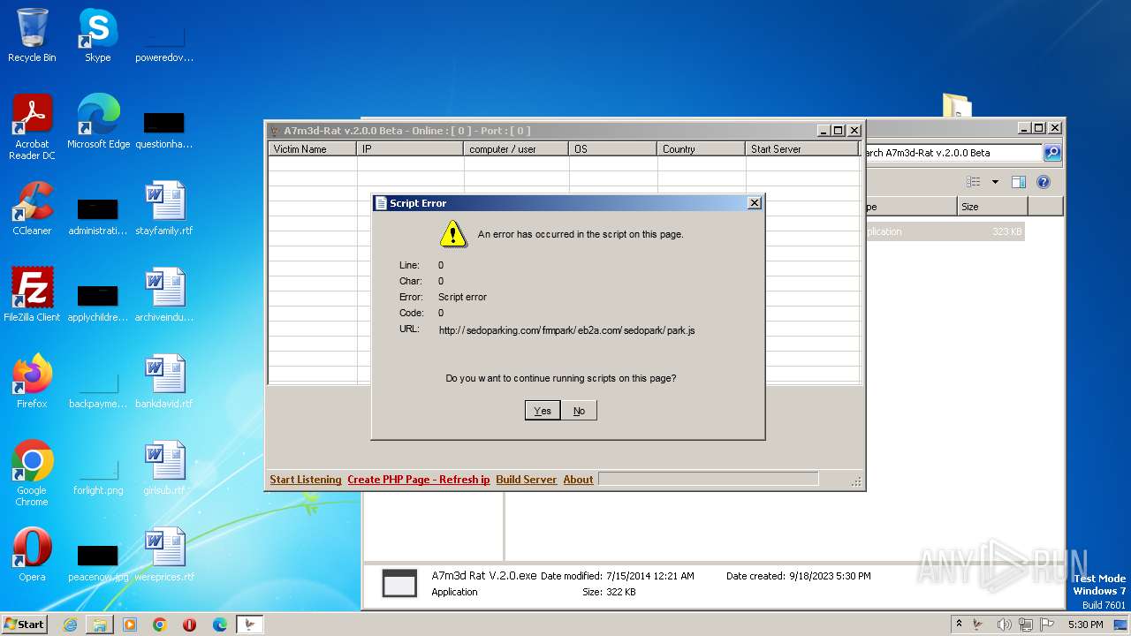
Task: Show hidden system tray icons
Action: (959, 624)
